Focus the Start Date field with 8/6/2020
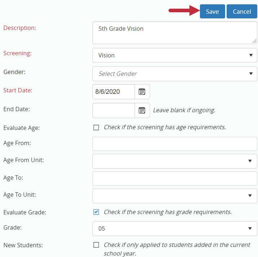Image resolution: width=258 pixels, height=257 pixels. click(x=114, y=92)
